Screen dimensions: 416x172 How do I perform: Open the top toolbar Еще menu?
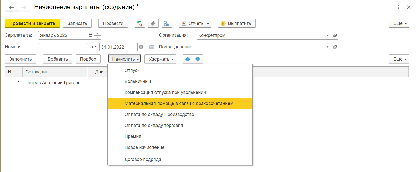tap(399, 23)
